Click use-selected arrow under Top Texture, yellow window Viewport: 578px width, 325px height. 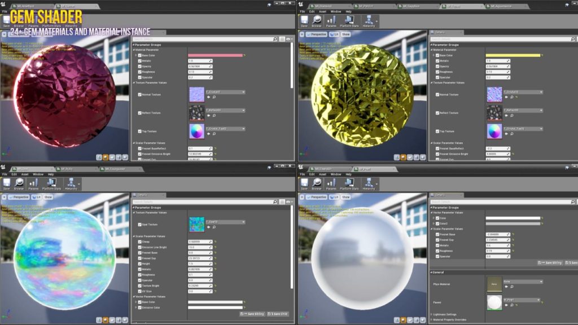(506, 134)
